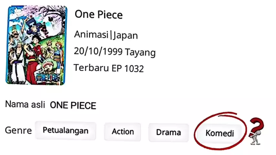Click the "Animasi" category text
The image size is (276, 155).
(91, 35)
